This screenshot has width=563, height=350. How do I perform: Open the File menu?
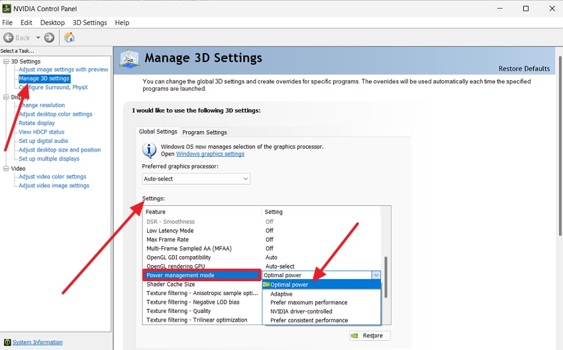(x=7, y=22)
